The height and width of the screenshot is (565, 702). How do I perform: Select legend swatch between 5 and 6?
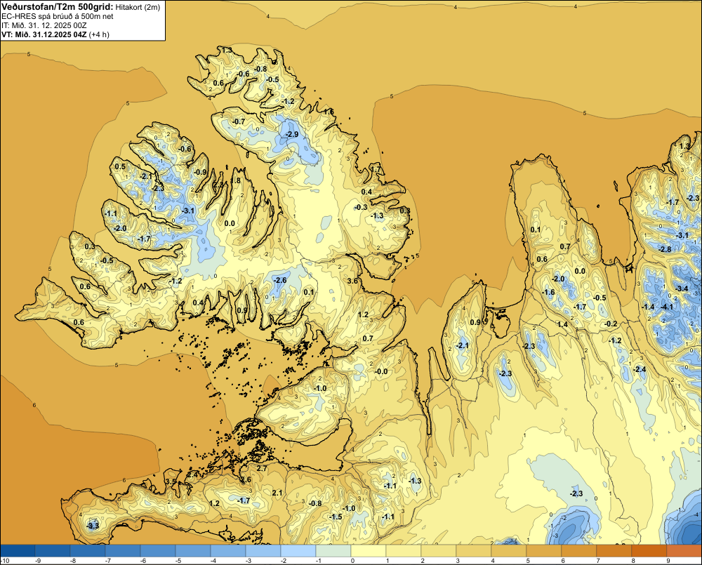[544, 550]
